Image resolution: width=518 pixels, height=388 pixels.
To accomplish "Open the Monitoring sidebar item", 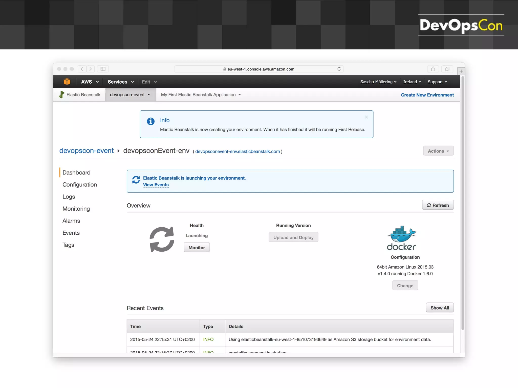I will 76,209.
